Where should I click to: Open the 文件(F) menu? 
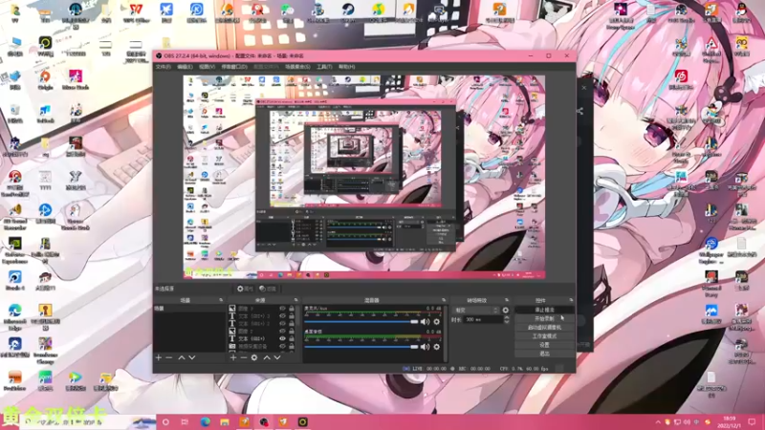point(163,67)
